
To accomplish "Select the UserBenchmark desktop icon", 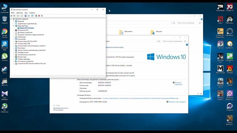I will pos(230,45).
